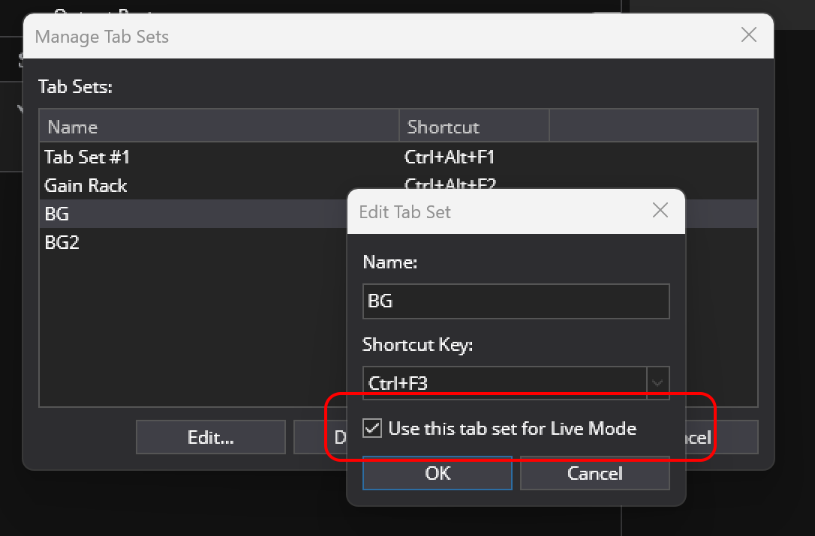Choose the BG2 tab set entry
815x536 pixels.
point(62,243)
